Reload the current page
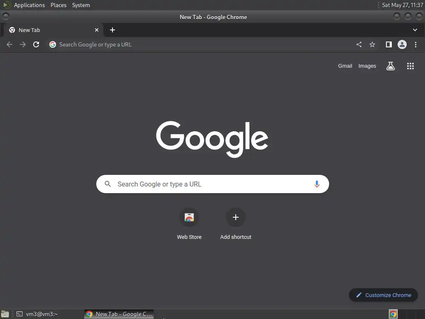 click(x=36, y=44)
